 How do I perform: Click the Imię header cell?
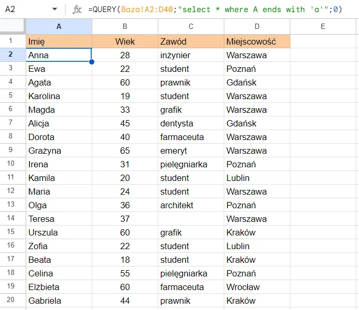click(x=59, y=41)
